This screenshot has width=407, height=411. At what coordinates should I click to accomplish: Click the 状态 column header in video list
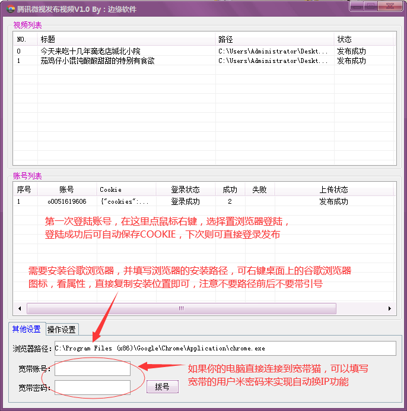[x=364, y=39]
